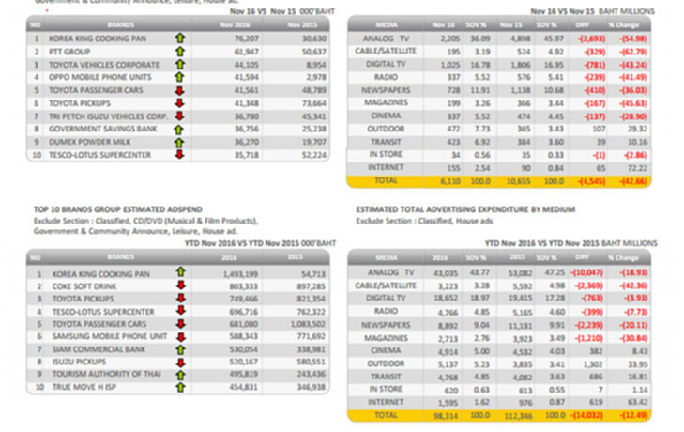Click the up arrow for TOURISM AUTHORITY OF THAI
Screen dimensions: 684x432
[x=180, y=375]
